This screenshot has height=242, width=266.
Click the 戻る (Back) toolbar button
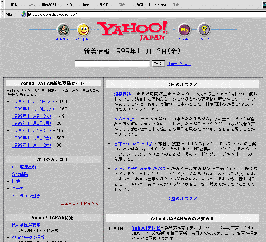pyautogui.click(x=14, y=5)
